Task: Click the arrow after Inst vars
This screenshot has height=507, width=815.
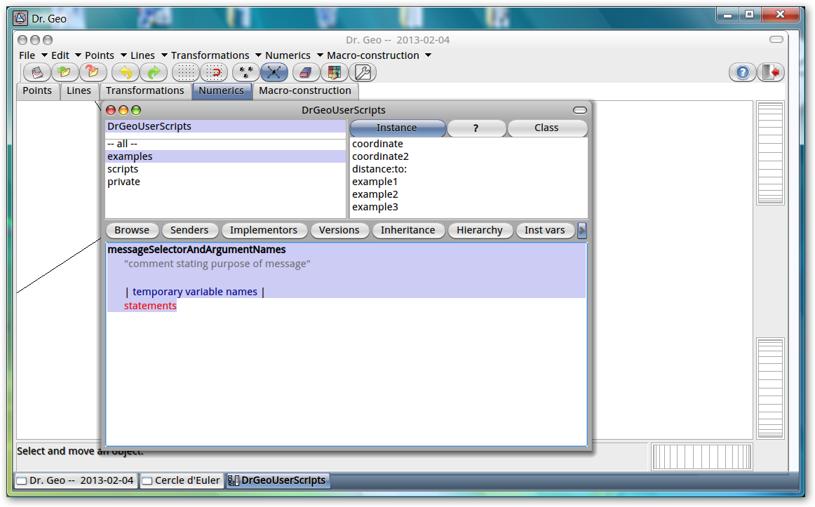Action: coord(582,230)
